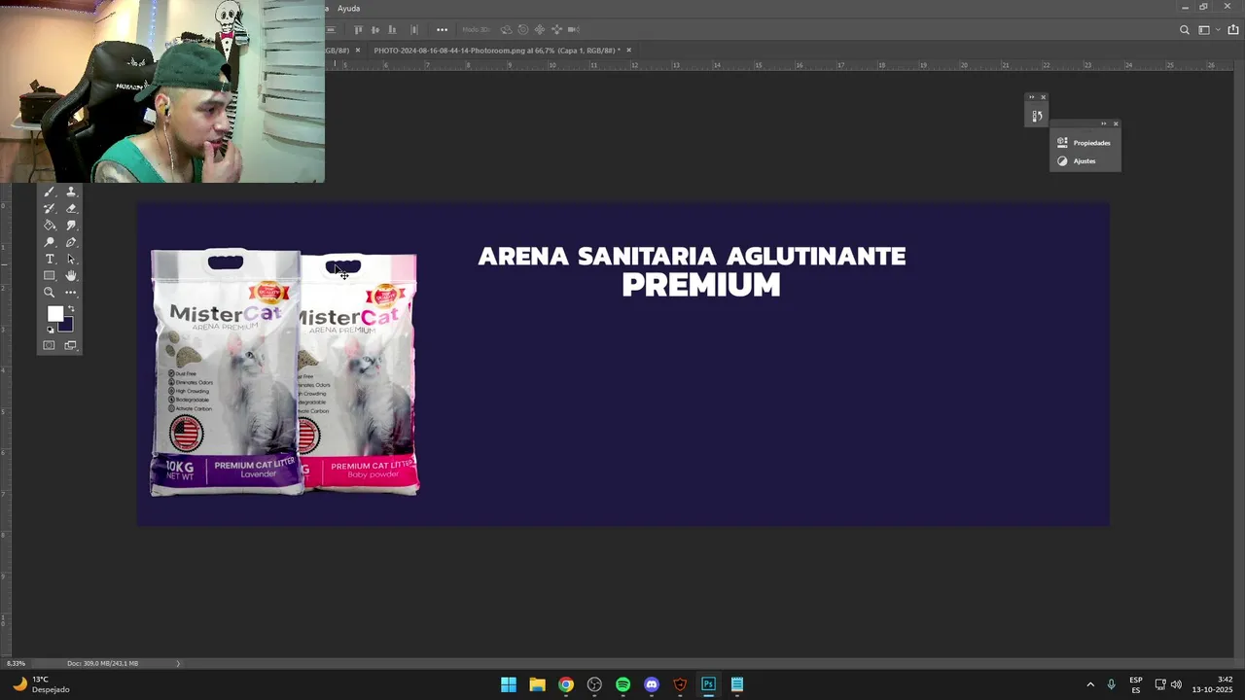Select the History Brush tool
Image resolution: width=1245 pixels, height=700 pixels.
click(x=50, y=208)
